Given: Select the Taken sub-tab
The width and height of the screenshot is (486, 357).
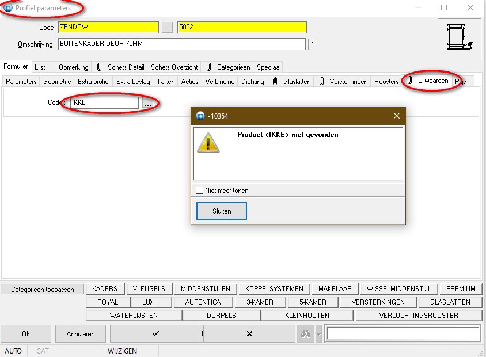Looking at the screenshot, I should (x=165, y=82).
